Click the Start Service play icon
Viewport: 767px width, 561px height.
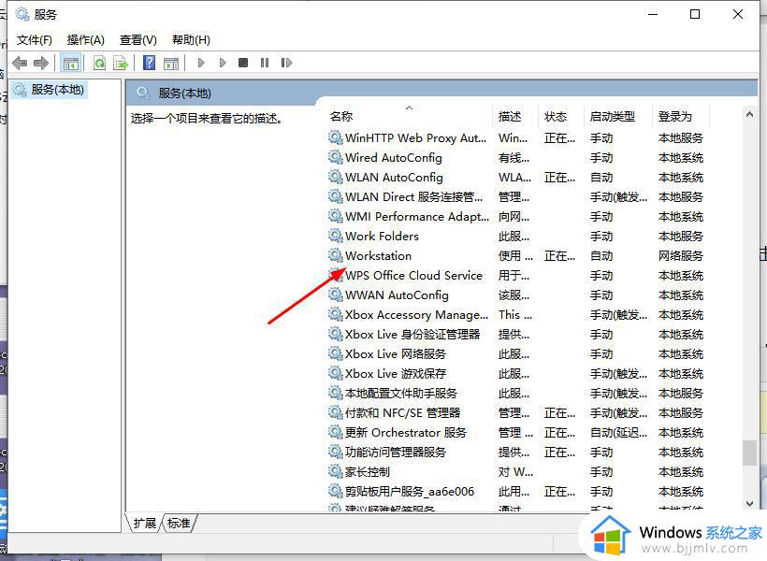pyautogui.click(x=201, y=63)
